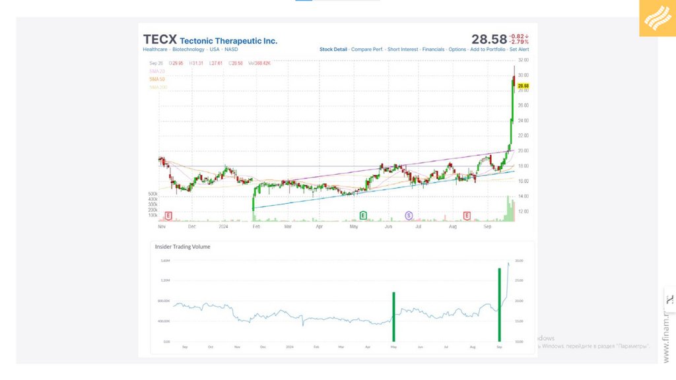Viewport: 676px width, 380px height.
Task: Click the green insider volume bar at Sep
Action: click(499, 305)
